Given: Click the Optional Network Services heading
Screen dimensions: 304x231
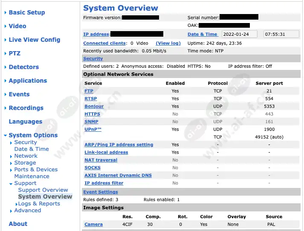Looking at the screenshot, I should (118, 74).
